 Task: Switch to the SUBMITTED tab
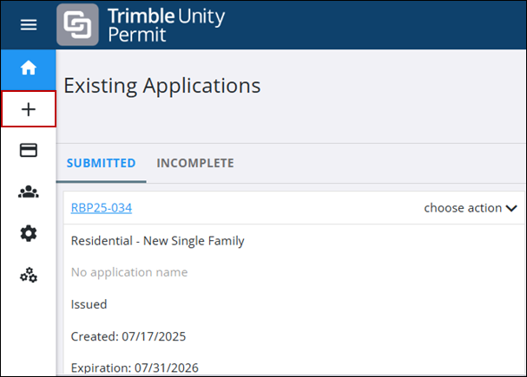[x=101, y=163]
